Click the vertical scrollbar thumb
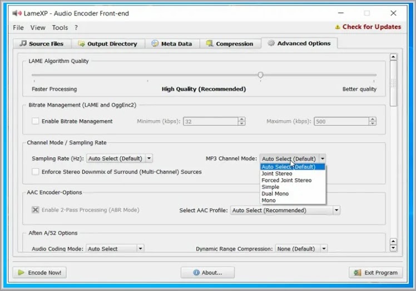Viewport: 416px width, 291px height. (x=393, y=83)
